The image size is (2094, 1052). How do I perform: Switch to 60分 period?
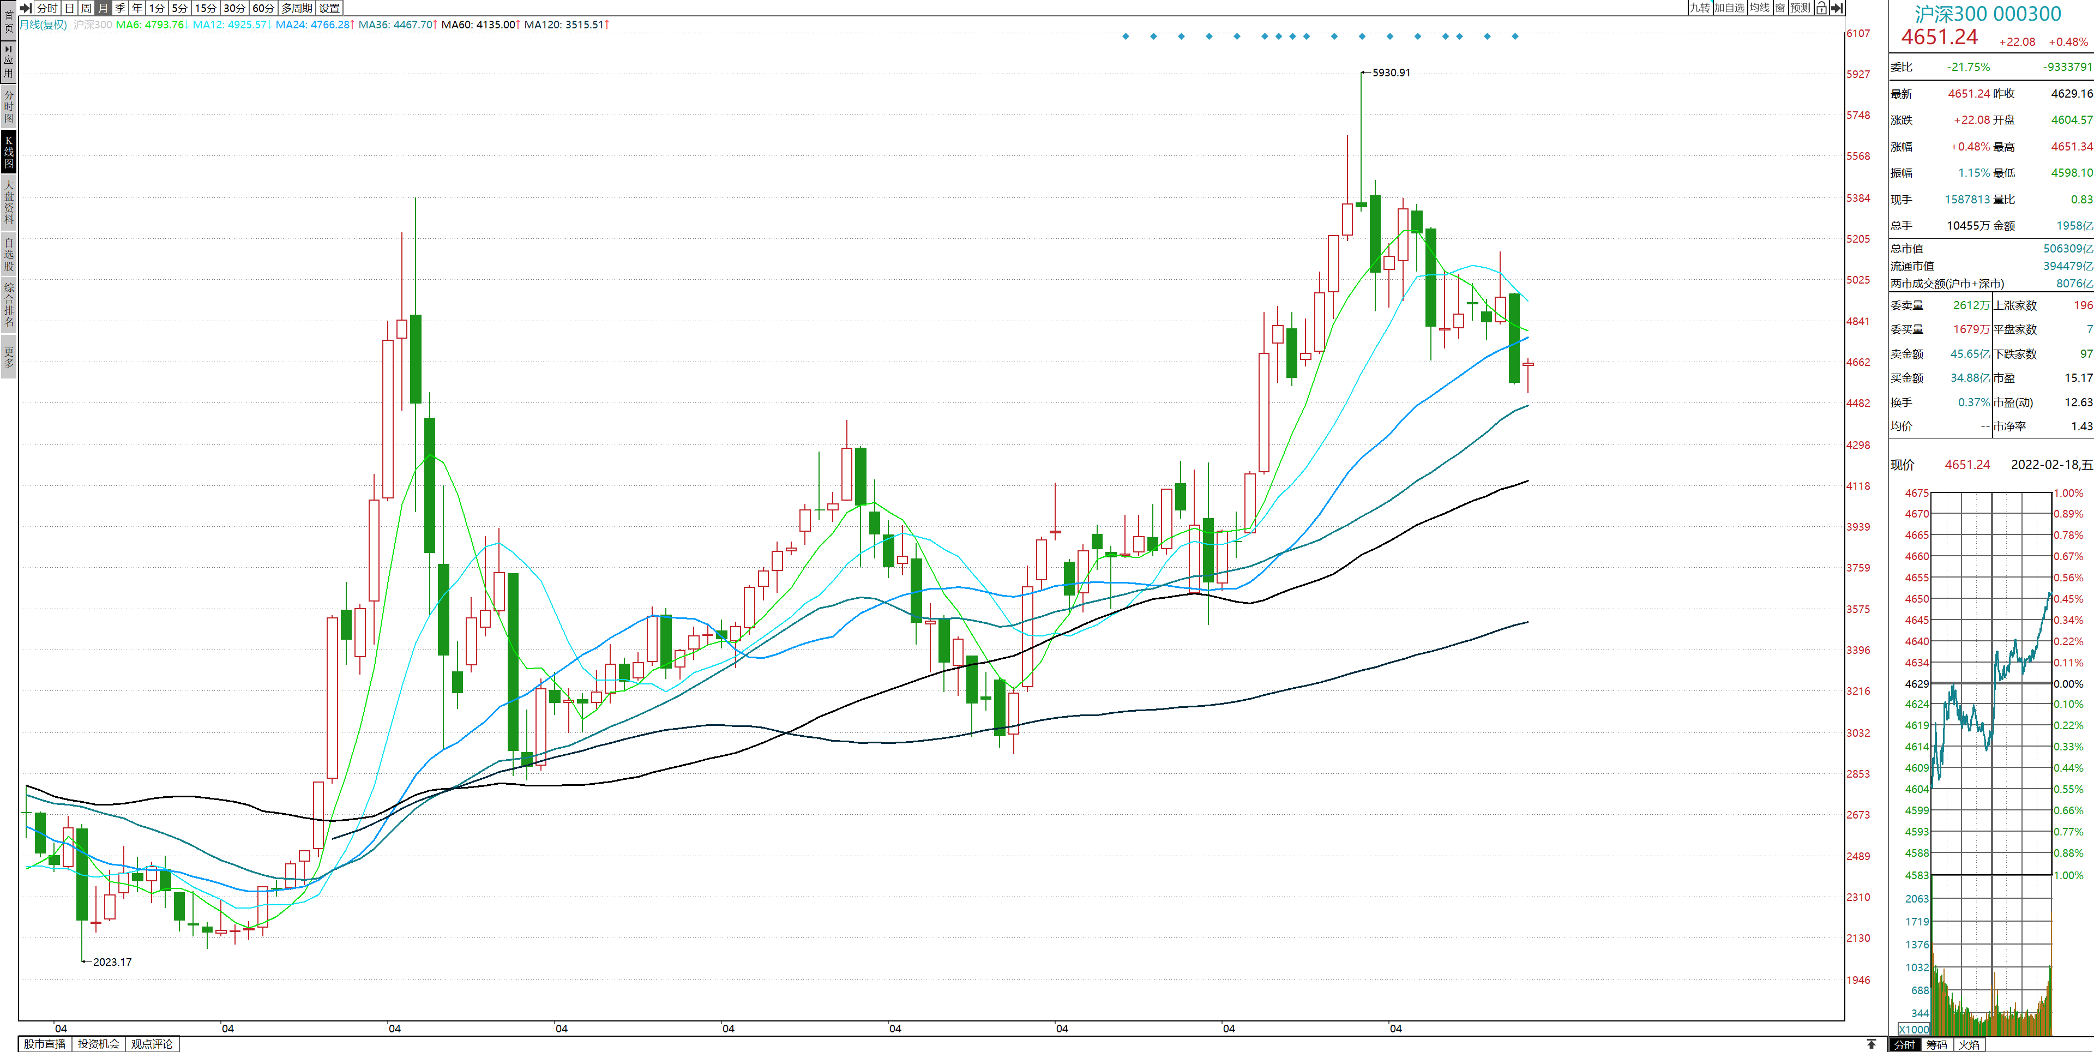[263, 8]
